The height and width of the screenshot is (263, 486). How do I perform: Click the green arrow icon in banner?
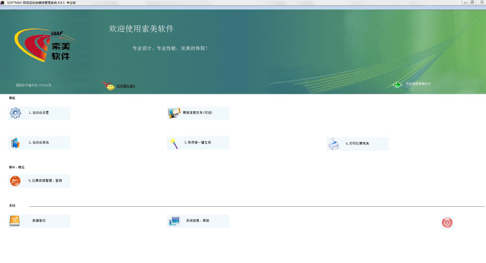click(397, 85)
